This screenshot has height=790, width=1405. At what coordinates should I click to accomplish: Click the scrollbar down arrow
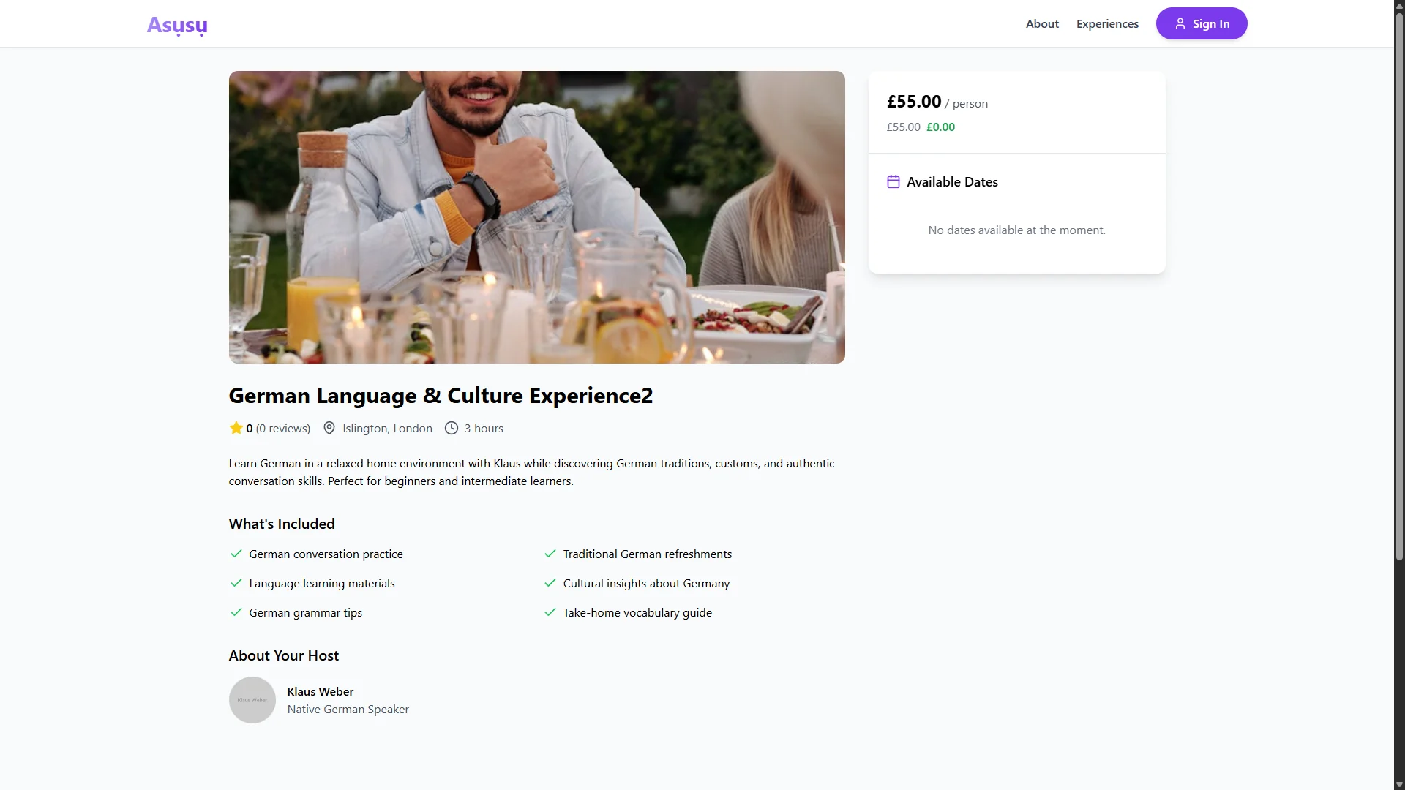[x=1399, y=784]
